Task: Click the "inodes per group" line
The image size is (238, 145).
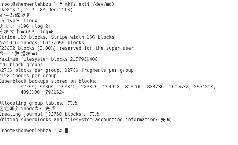Action: [28, 76]
